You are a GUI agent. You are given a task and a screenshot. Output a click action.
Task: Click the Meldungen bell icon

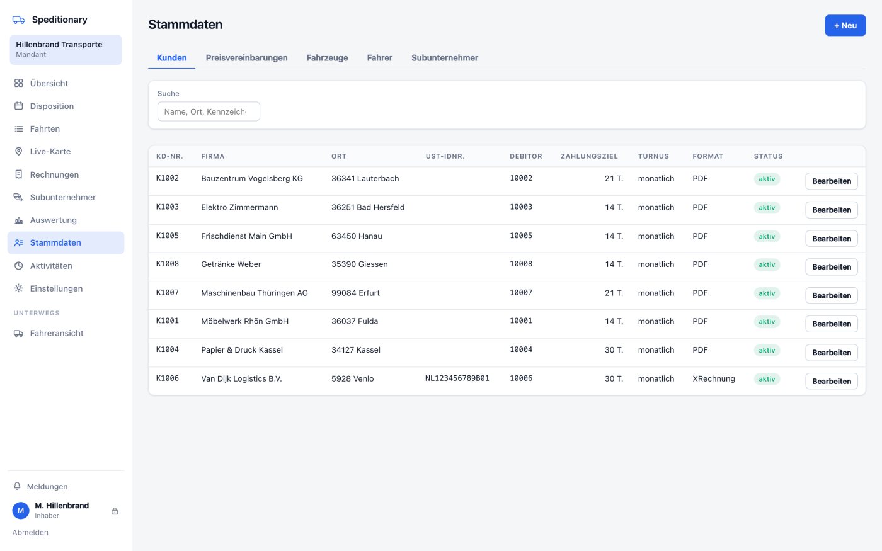point(18,486)
